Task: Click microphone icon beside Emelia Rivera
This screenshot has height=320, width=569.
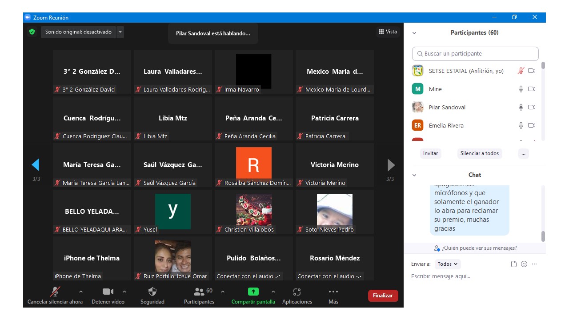Action: [521, 125]
